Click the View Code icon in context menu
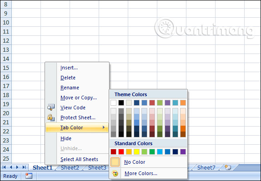 [51, 107]
